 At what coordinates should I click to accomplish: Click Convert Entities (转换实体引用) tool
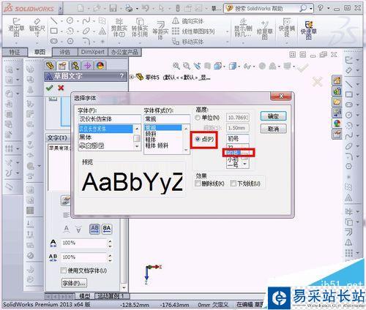(x=140, y=27)
